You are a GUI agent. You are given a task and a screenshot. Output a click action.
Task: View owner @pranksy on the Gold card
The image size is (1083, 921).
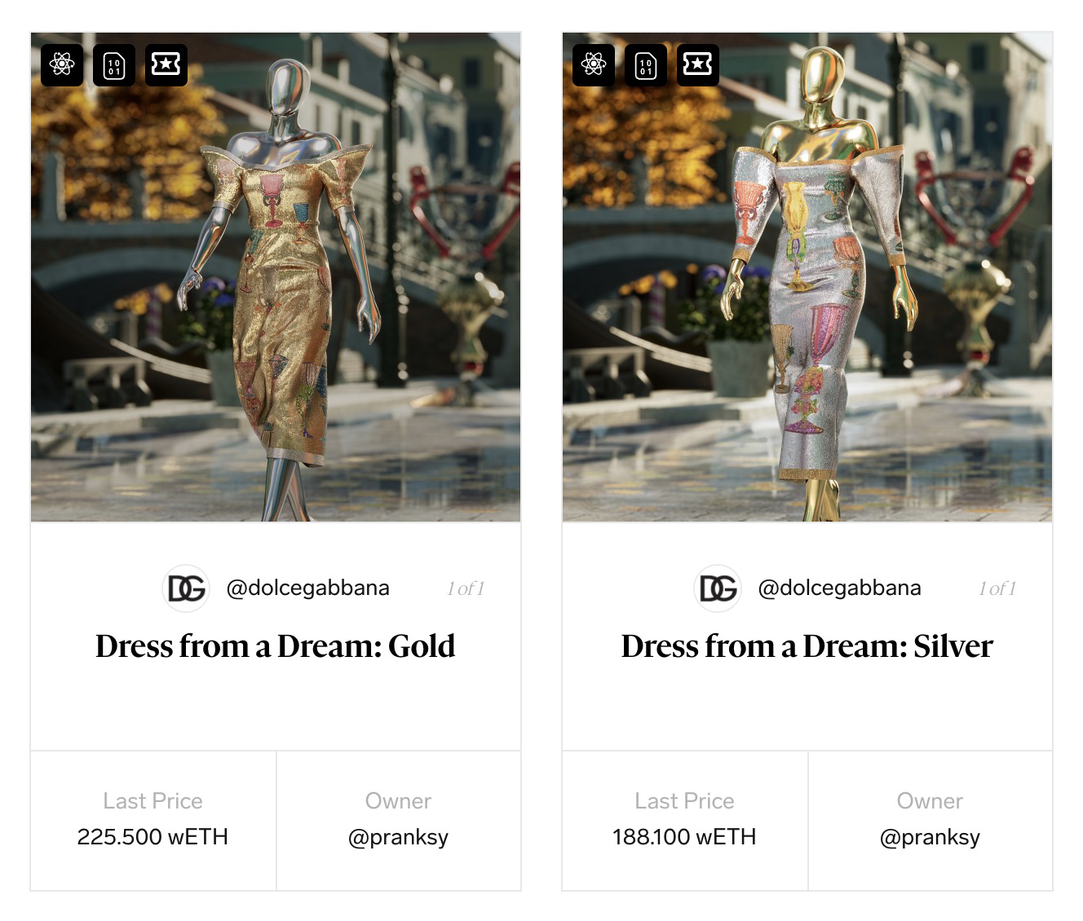click(x=398, y=837)
